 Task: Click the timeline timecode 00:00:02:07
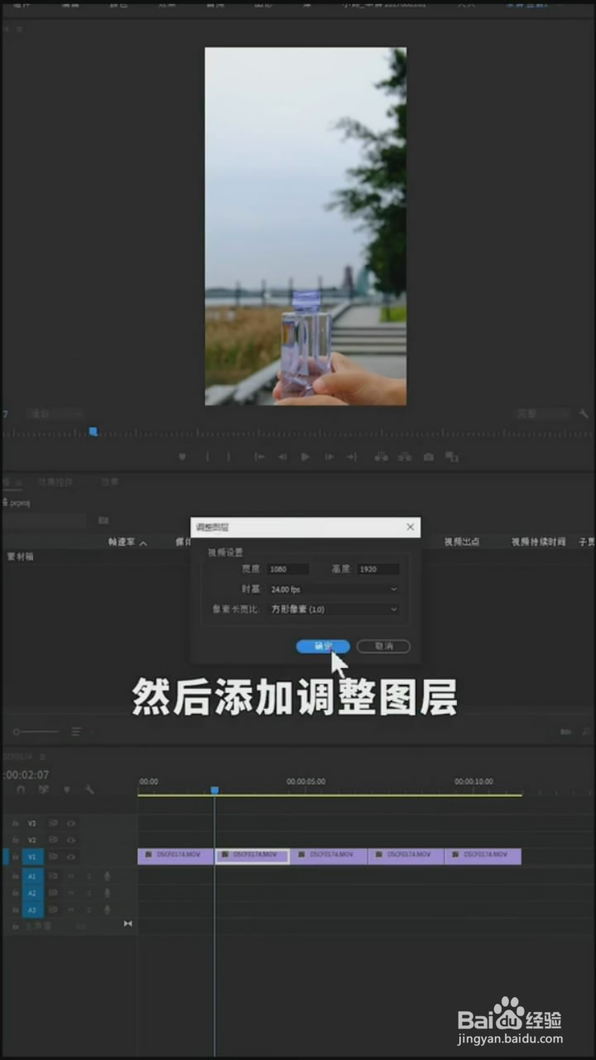click(25, 775)
